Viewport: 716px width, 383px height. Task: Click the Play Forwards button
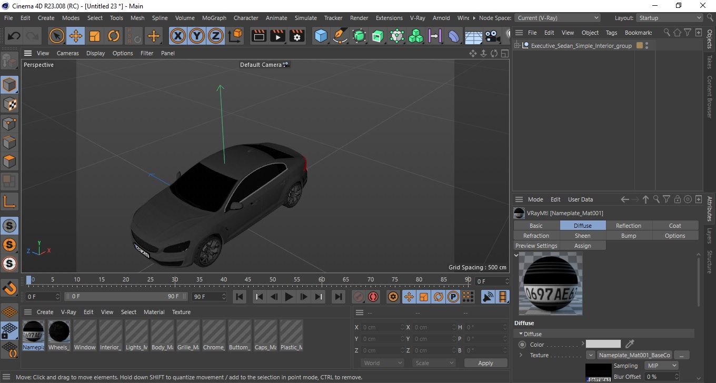[289, 297]
